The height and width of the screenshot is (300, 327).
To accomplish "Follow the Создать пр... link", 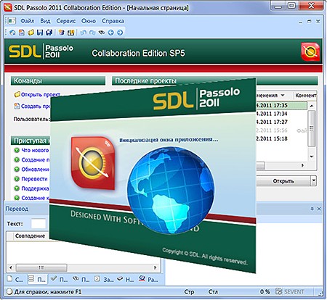I will click(x=36, y=106).
